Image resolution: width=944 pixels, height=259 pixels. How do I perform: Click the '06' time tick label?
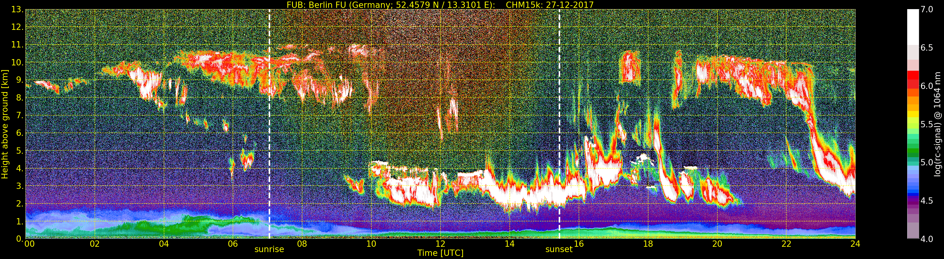[233, 244]
